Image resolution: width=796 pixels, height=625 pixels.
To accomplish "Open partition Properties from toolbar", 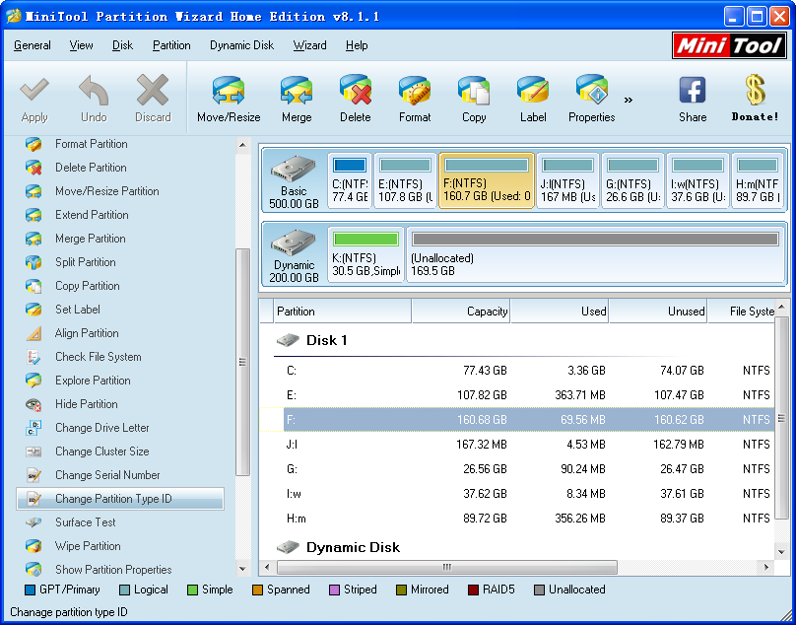I will coord(591,98).
